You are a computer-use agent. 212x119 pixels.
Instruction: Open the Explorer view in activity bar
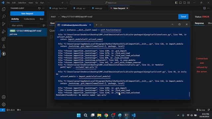(4, 9)
